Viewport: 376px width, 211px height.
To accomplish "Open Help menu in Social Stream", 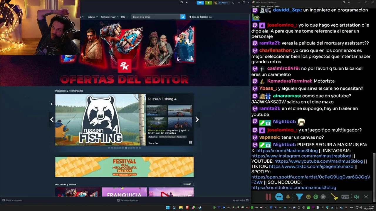I will point(277,6).
